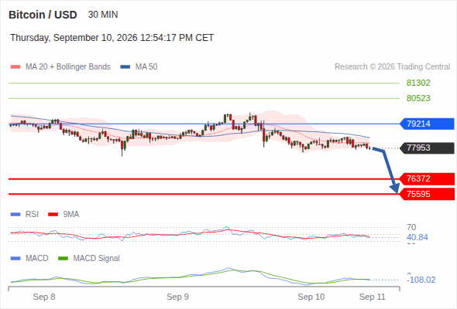Click the RSI value 40.84 label
This screenshot has width=457, height=309.
pos(417,237)
